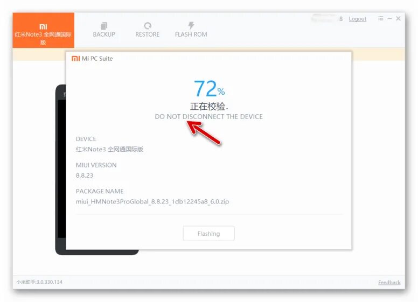The height and width of the screenshot is (302, 418).
Task: Click the DO NOT DISCONNECT THE DEVICE text
Action: click(x=209, y=117)
